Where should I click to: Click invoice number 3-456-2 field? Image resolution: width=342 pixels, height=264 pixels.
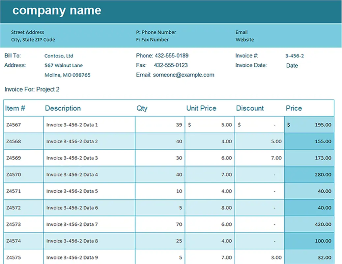point(295,56)
